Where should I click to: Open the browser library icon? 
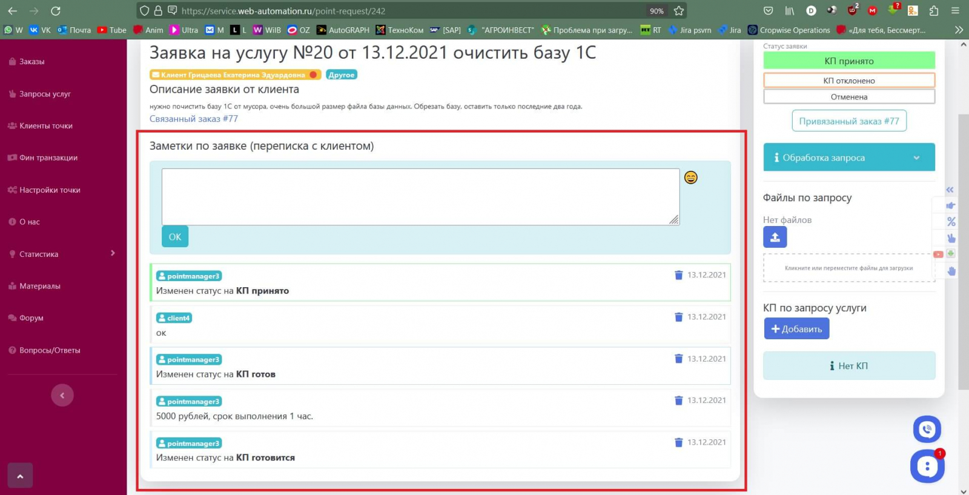pyautogui.click(x=790, y=11)
